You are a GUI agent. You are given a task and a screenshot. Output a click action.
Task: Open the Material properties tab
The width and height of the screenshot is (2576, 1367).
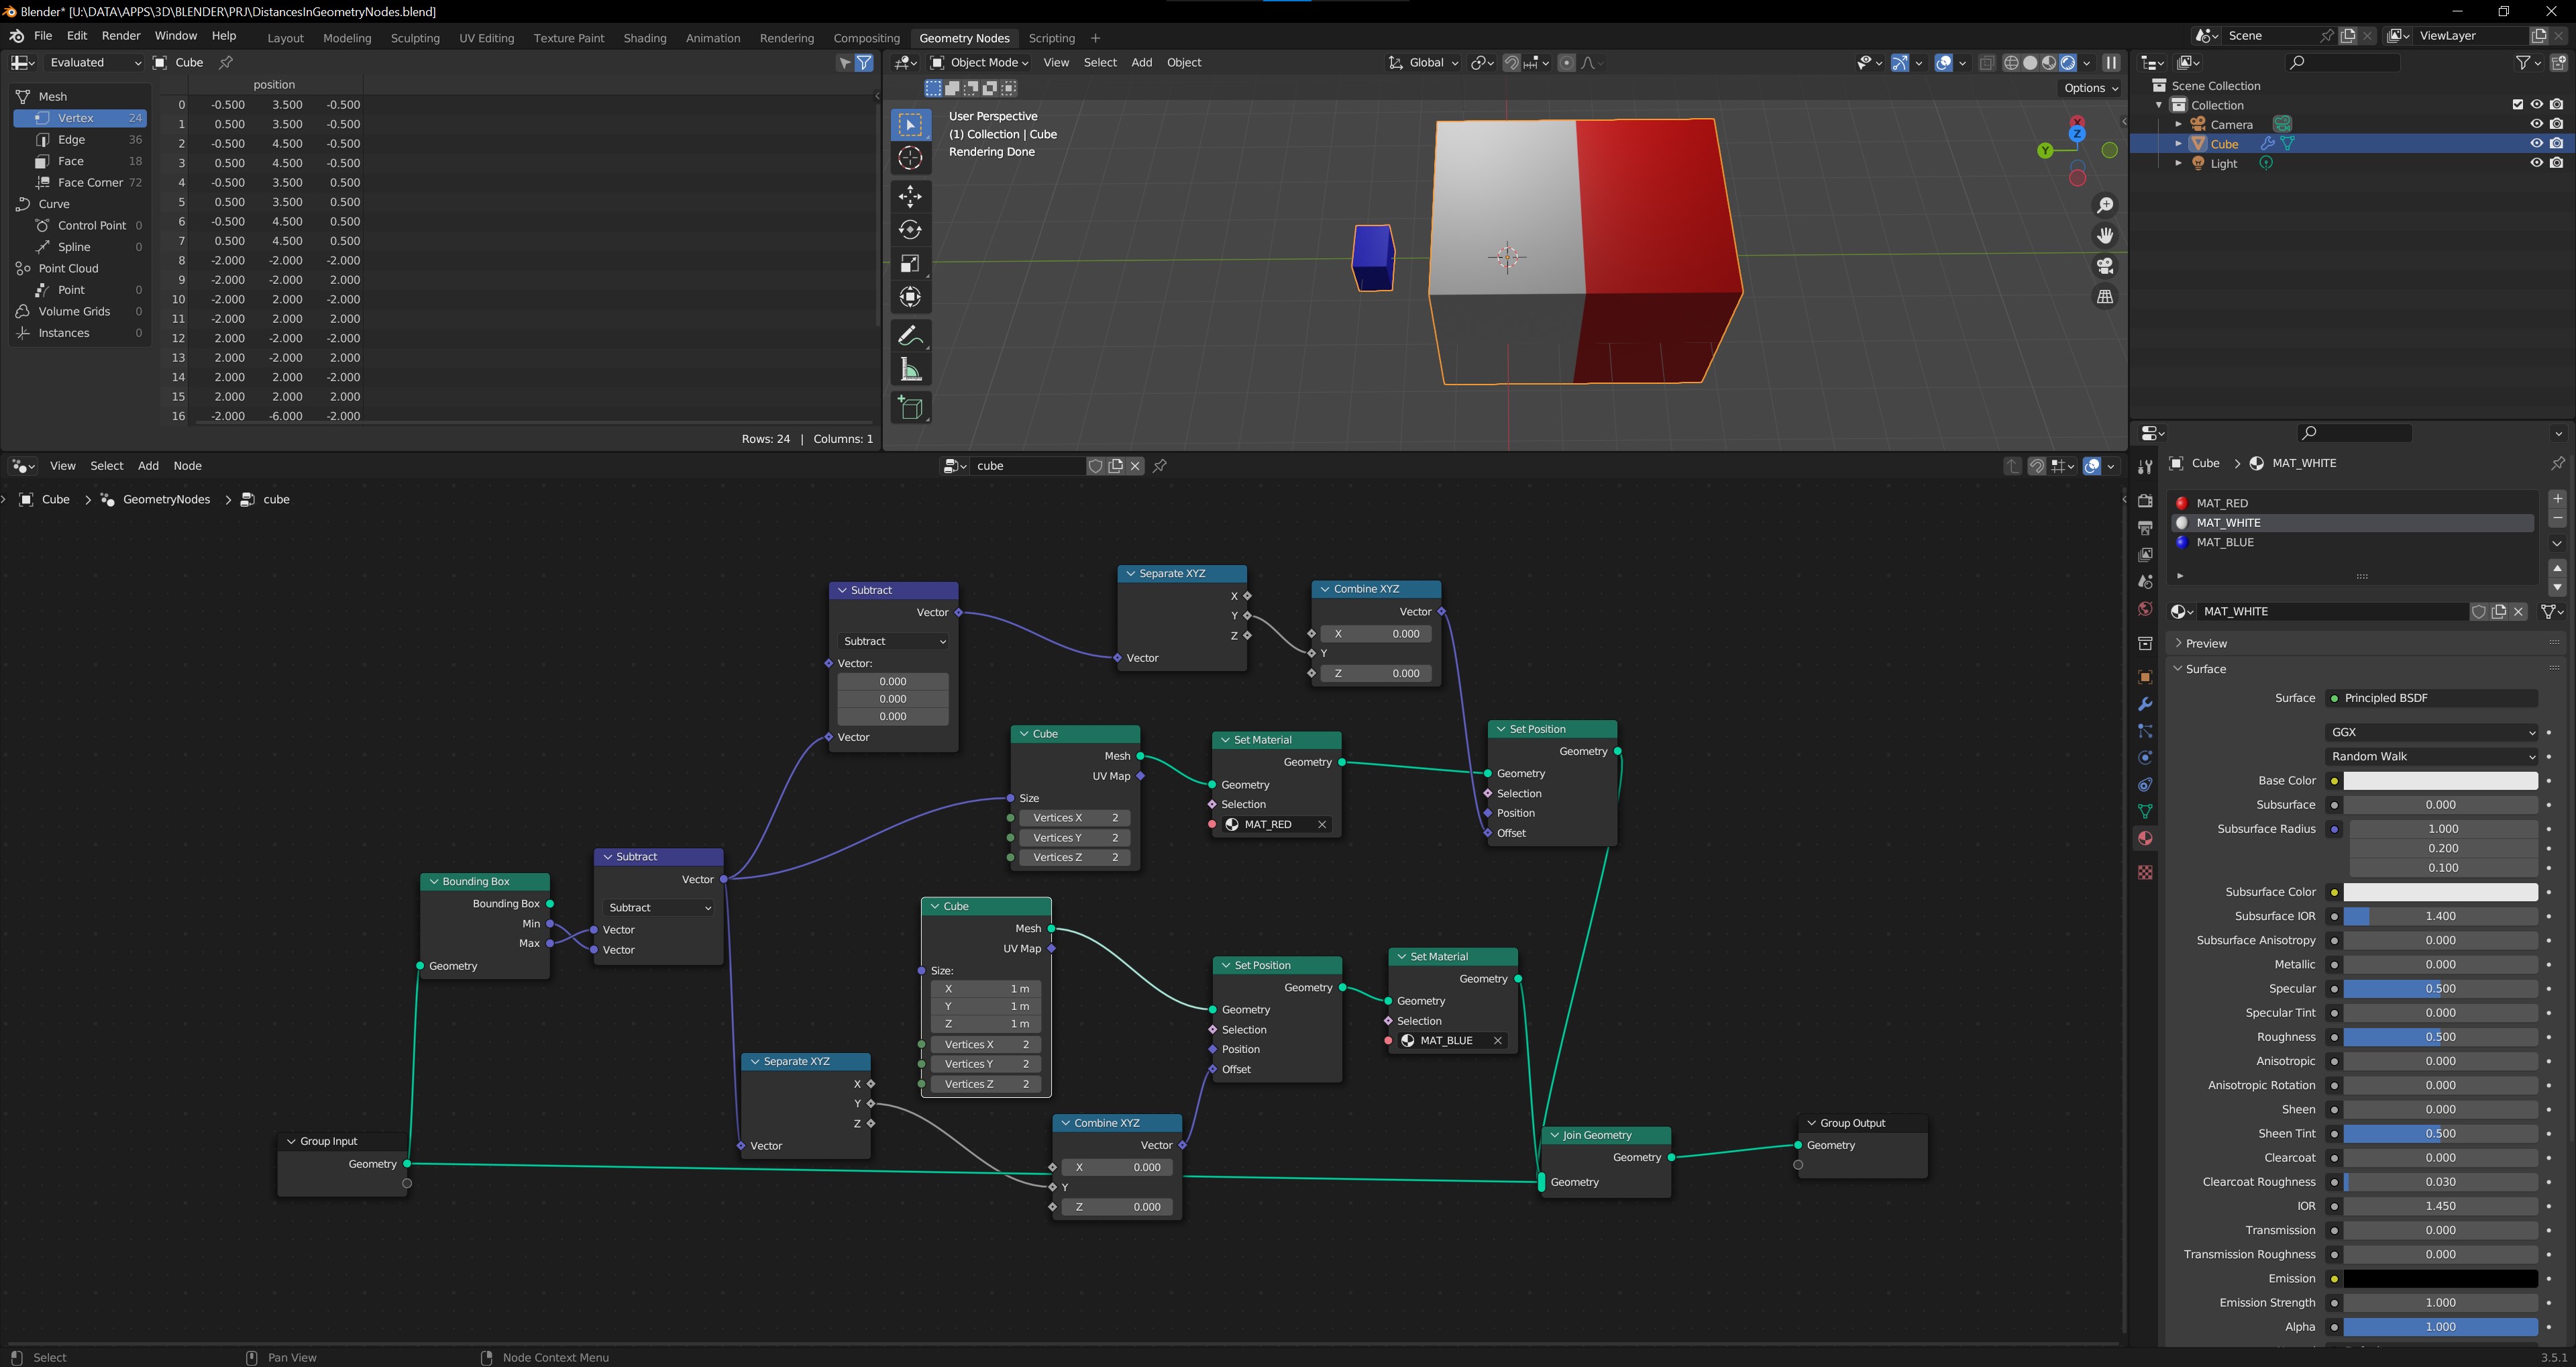tap(2145, 839)
